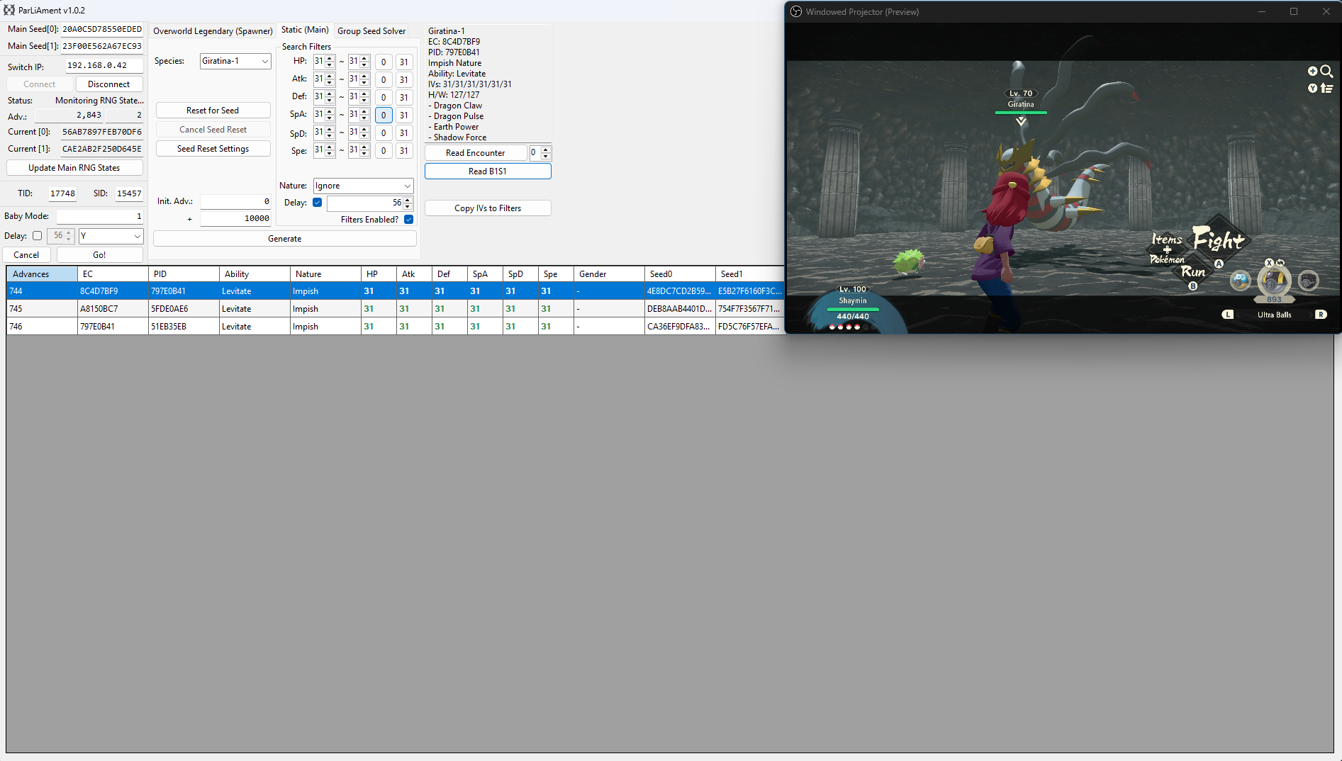The width and height of the screenshot is (1342, 761).
Task: Switch to Static (Main) tab
Action: [x=305, y=30]
